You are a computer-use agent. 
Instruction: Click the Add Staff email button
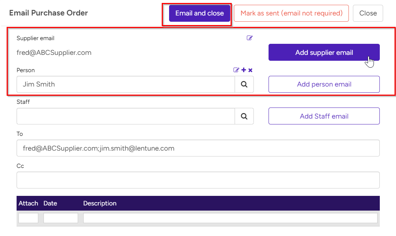(x=324, y=116)
